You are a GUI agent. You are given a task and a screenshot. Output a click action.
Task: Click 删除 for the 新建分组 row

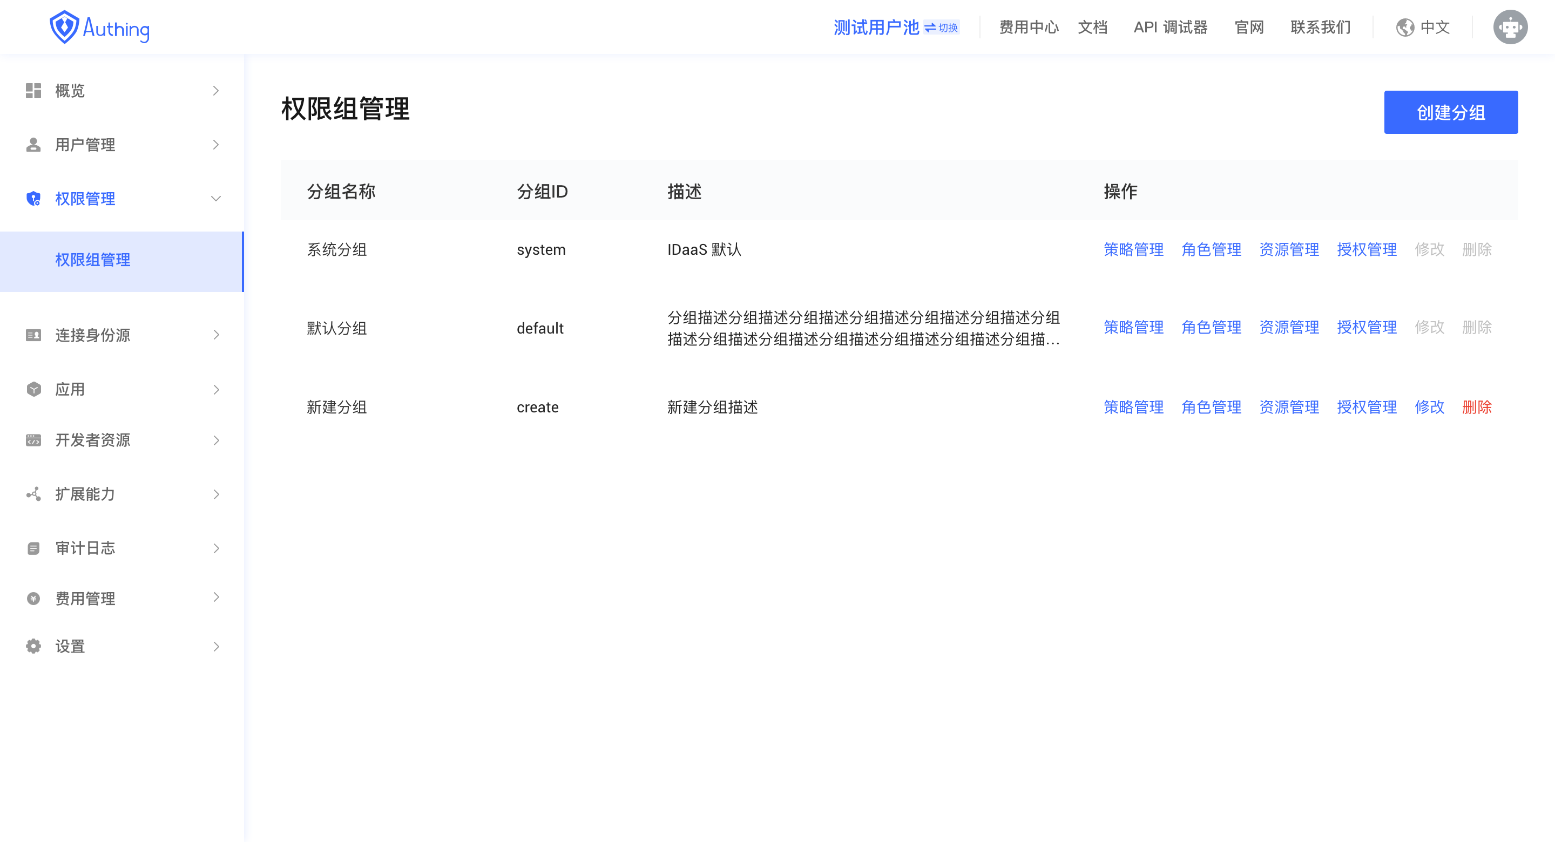[1476, 408]
